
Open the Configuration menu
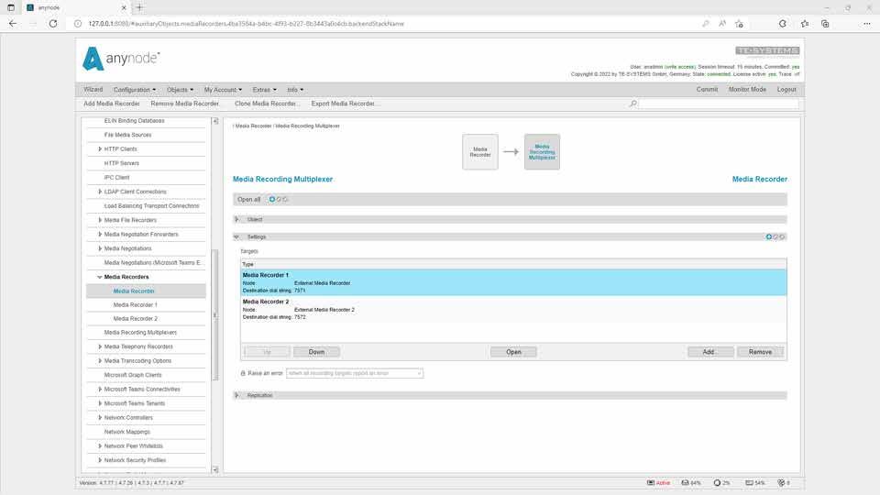tap(135, 90)
